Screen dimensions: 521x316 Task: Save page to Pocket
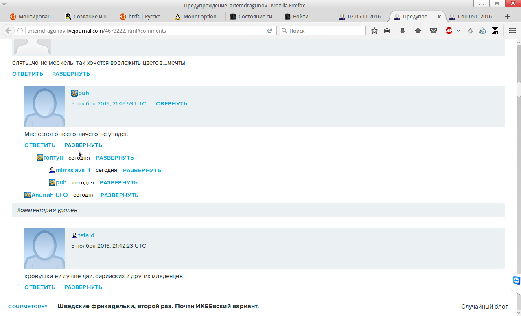(x=433, y=31)
